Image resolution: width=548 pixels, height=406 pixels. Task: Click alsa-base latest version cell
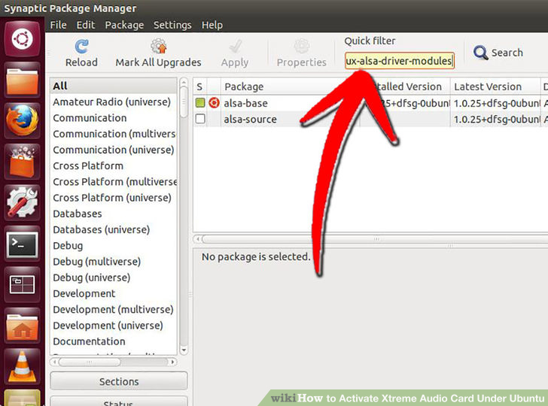click(x=495, y=103)
